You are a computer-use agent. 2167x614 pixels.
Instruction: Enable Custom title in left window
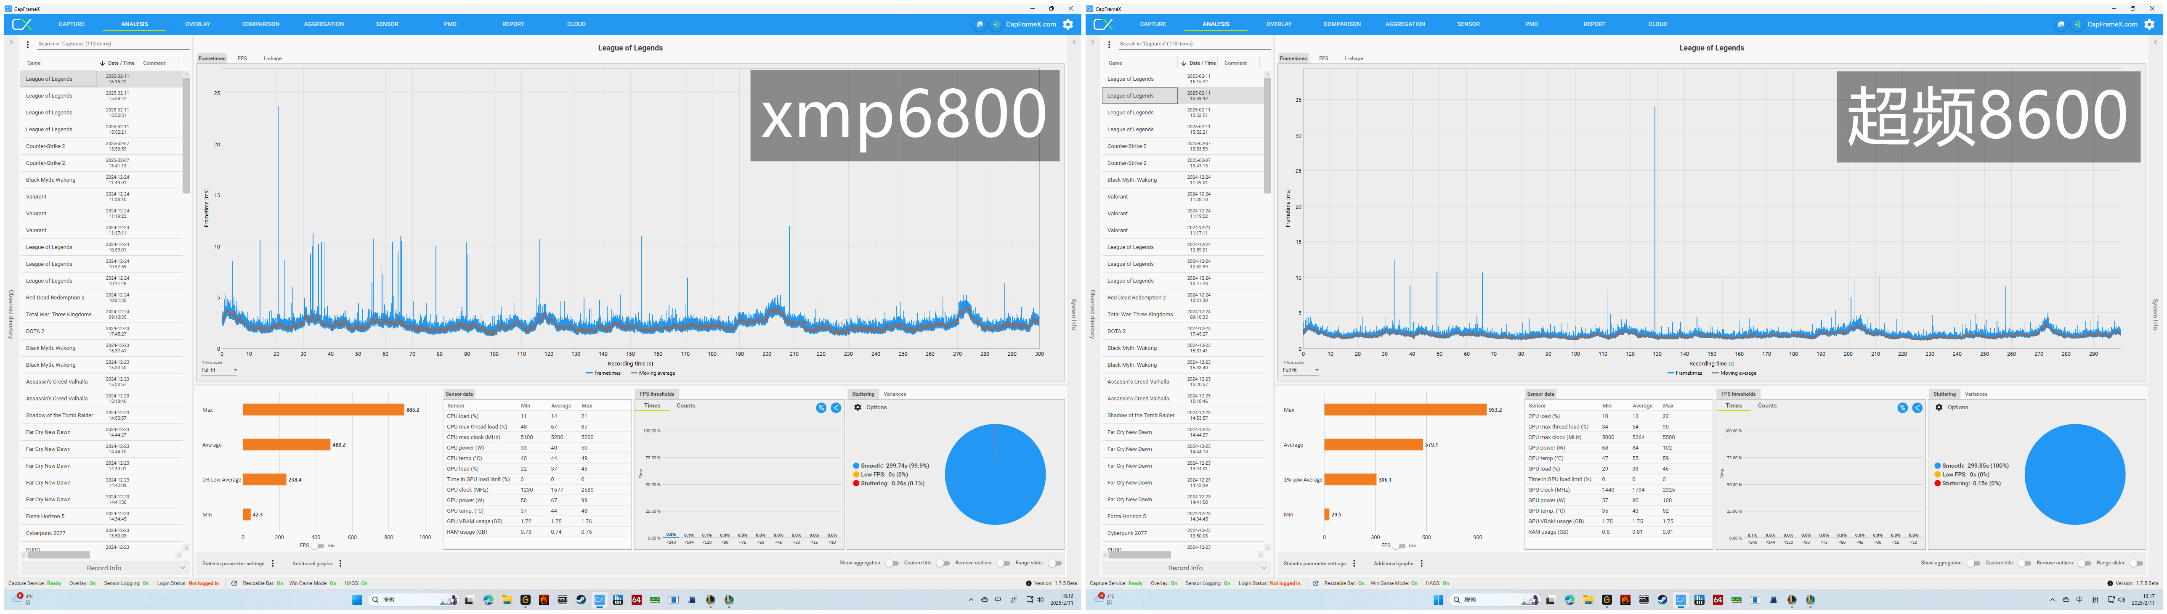(943, 563)
